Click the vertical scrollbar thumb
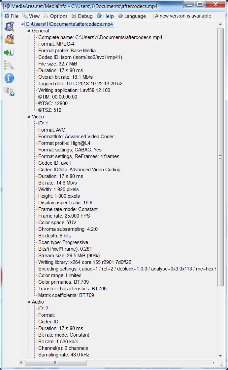The image size is (228, 370). tap(220, 157)
